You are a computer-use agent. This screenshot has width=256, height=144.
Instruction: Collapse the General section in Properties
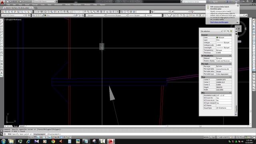point(230,35)
